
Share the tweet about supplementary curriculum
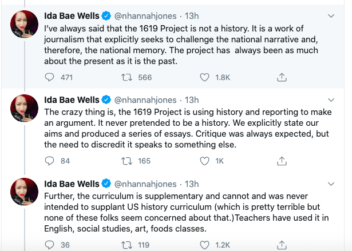(282, 245)
